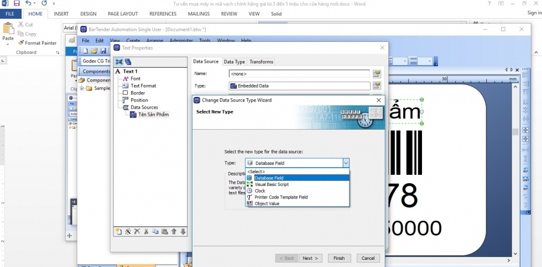Switch to Data Type tab
This screenshot has height=267, width=542.
pyautogui.click(x=234, y=62)
